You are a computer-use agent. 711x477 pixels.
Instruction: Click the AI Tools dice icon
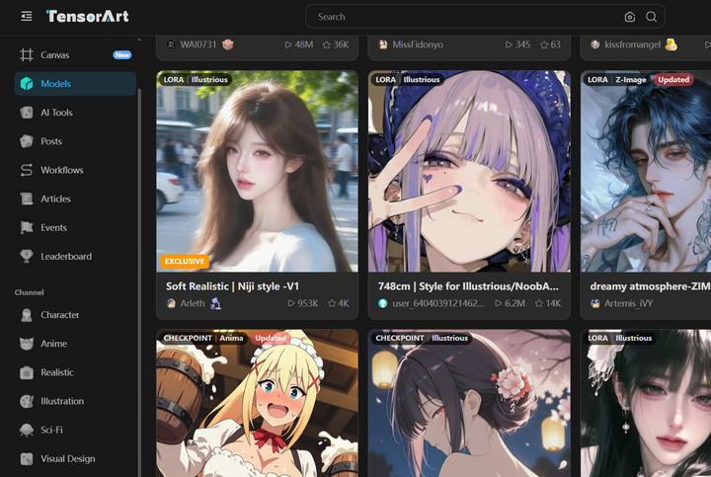tap(27, 113)
